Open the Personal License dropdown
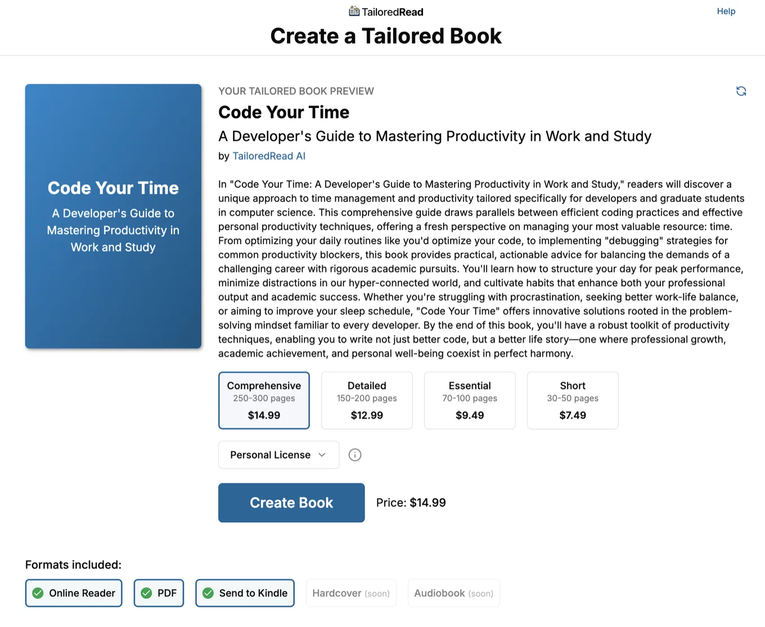 coord(278,455)
